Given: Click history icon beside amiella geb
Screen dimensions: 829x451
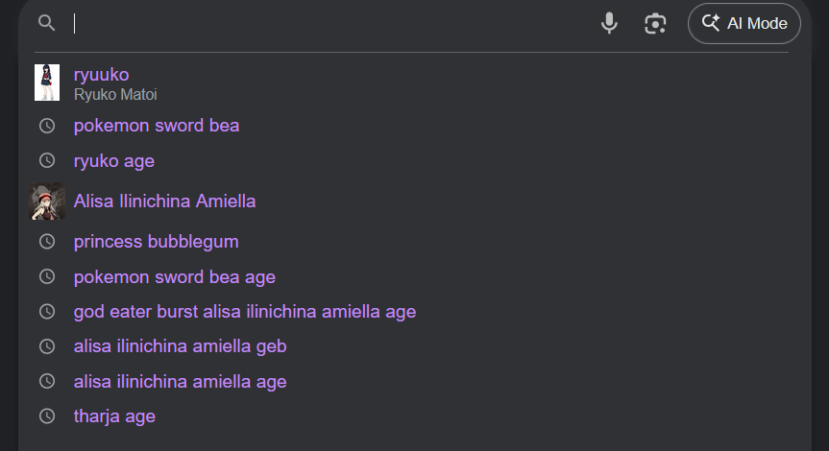Looking at the screenshot, I should [x=47, y=346].
